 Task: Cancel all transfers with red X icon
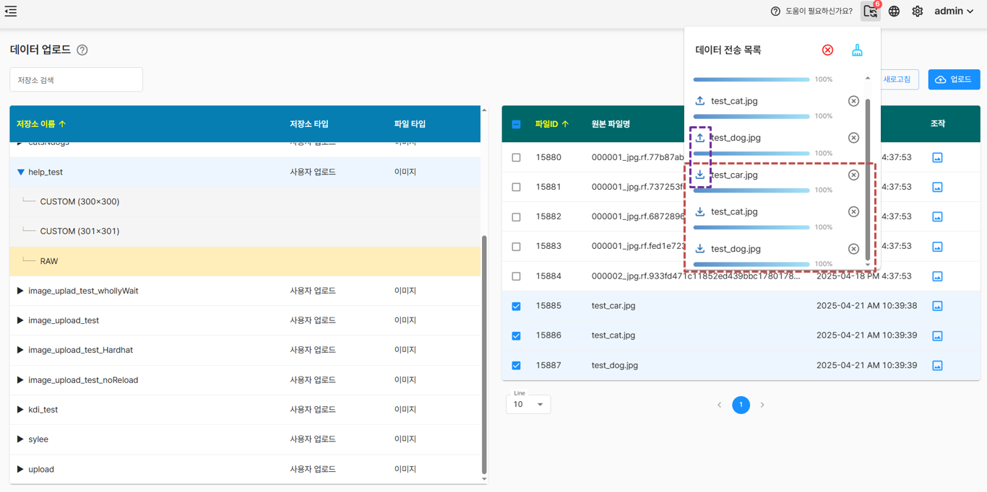pos(828,50)
